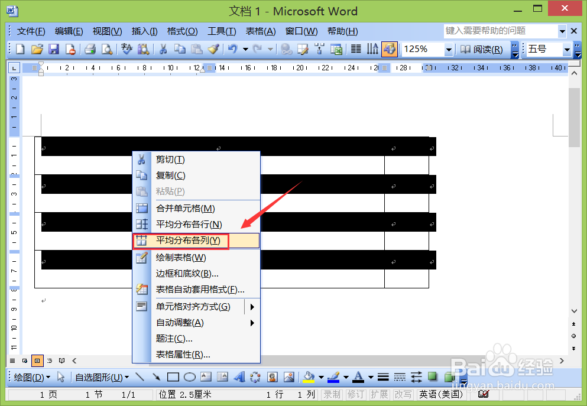Screen dimensions: 587x406
Task: Select the Arrow drawing tool
Action: click(x=156, y=377)
